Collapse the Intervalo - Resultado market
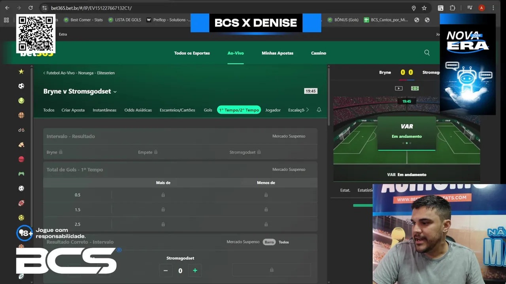The height and width of the screenshot is (284, 506). 180,136
